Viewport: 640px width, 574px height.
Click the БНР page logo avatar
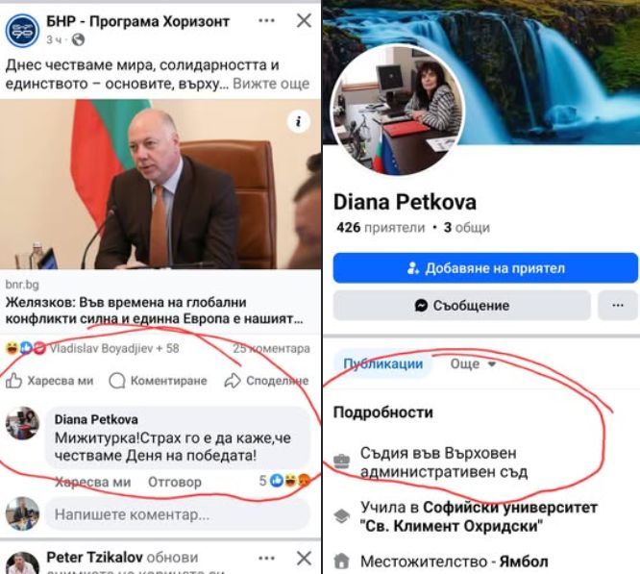tap(22, 30)
